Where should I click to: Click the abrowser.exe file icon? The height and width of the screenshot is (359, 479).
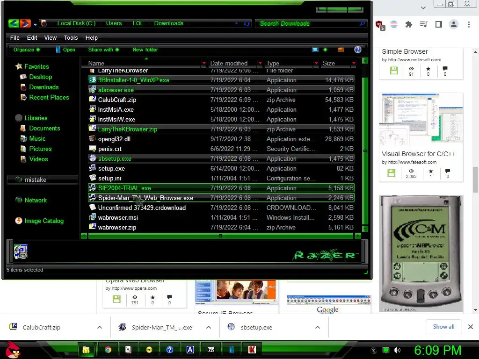pos(92,90)
